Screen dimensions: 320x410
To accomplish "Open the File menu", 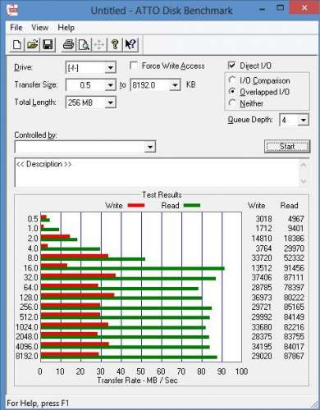I will (16, 28).
